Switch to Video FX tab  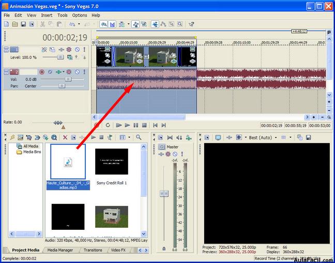(x=118, y=250)
